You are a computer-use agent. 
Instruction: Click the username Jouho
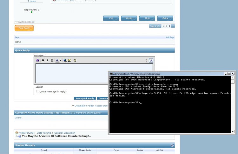pos(18,118)
